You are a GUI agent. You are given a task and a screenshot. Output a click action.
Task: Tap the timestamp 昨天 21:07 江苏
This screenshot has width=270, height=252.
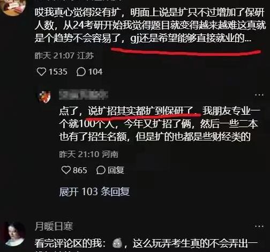(64, 56)
